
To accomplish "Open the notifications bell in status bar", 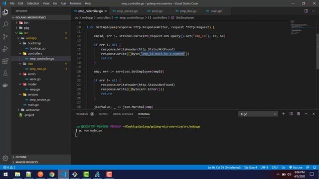I will pyautogui.click(x=315, y=168).
